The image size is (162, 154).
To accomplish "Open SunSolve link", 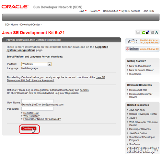I will coord(134,144).
